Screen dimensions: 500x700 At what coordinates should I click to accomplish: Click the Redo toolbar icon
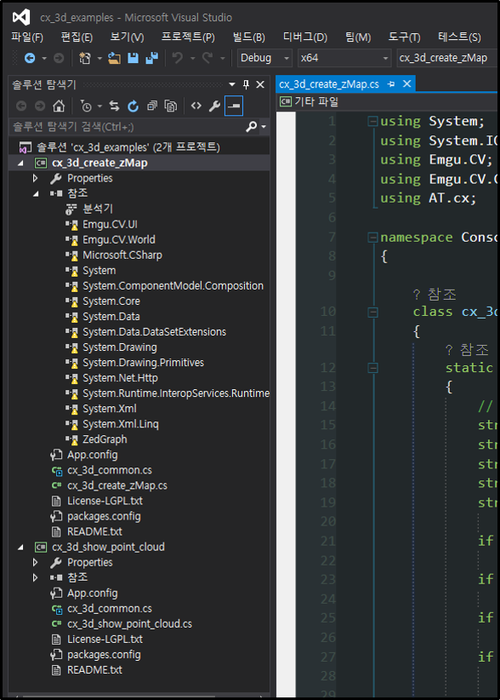pyautogui.click(x=207, y=58)
